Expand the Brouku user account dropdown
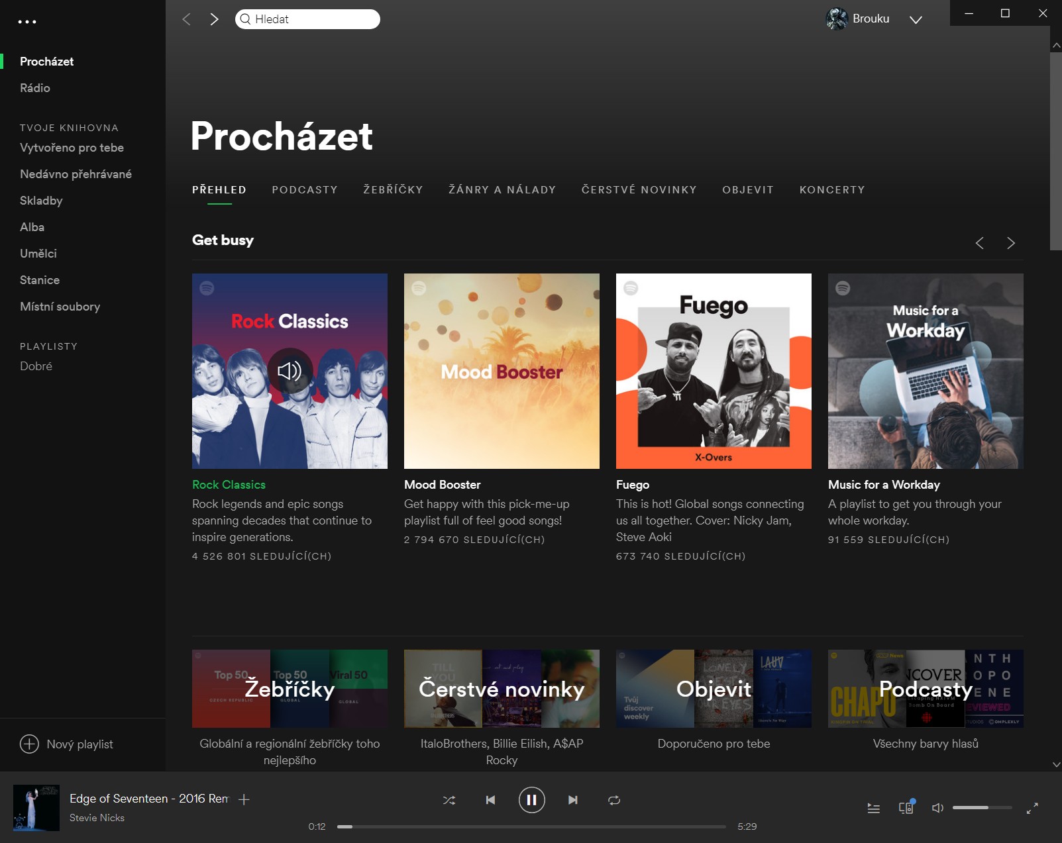Image resolution: width=1062 pixels, height=843 pixels. click(916, 20)
